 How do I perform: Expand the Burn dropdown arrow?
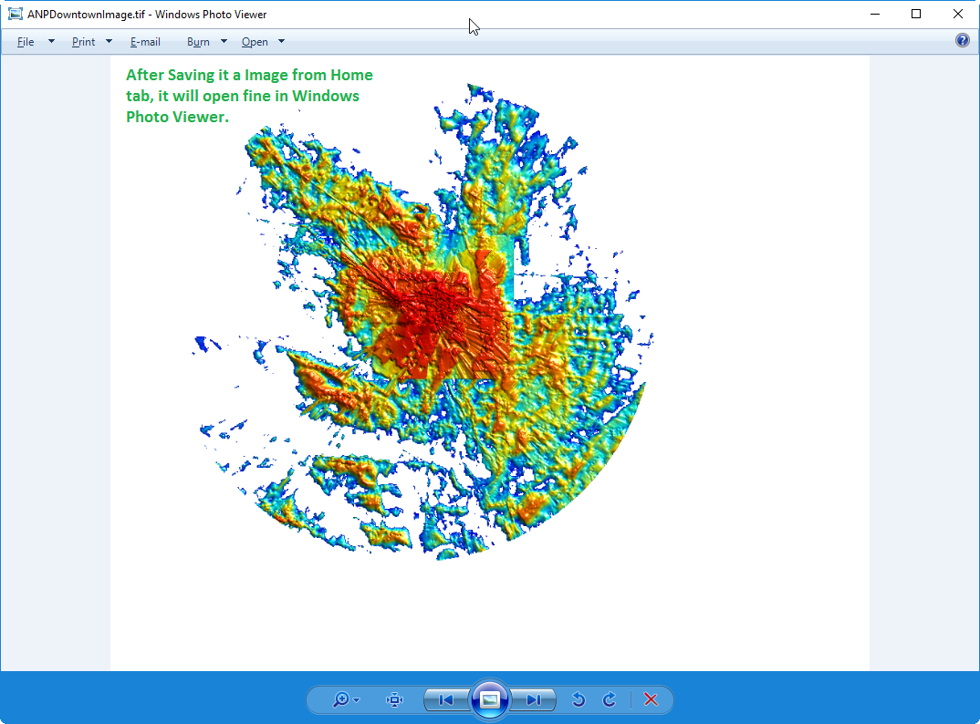tap(222, 41)
